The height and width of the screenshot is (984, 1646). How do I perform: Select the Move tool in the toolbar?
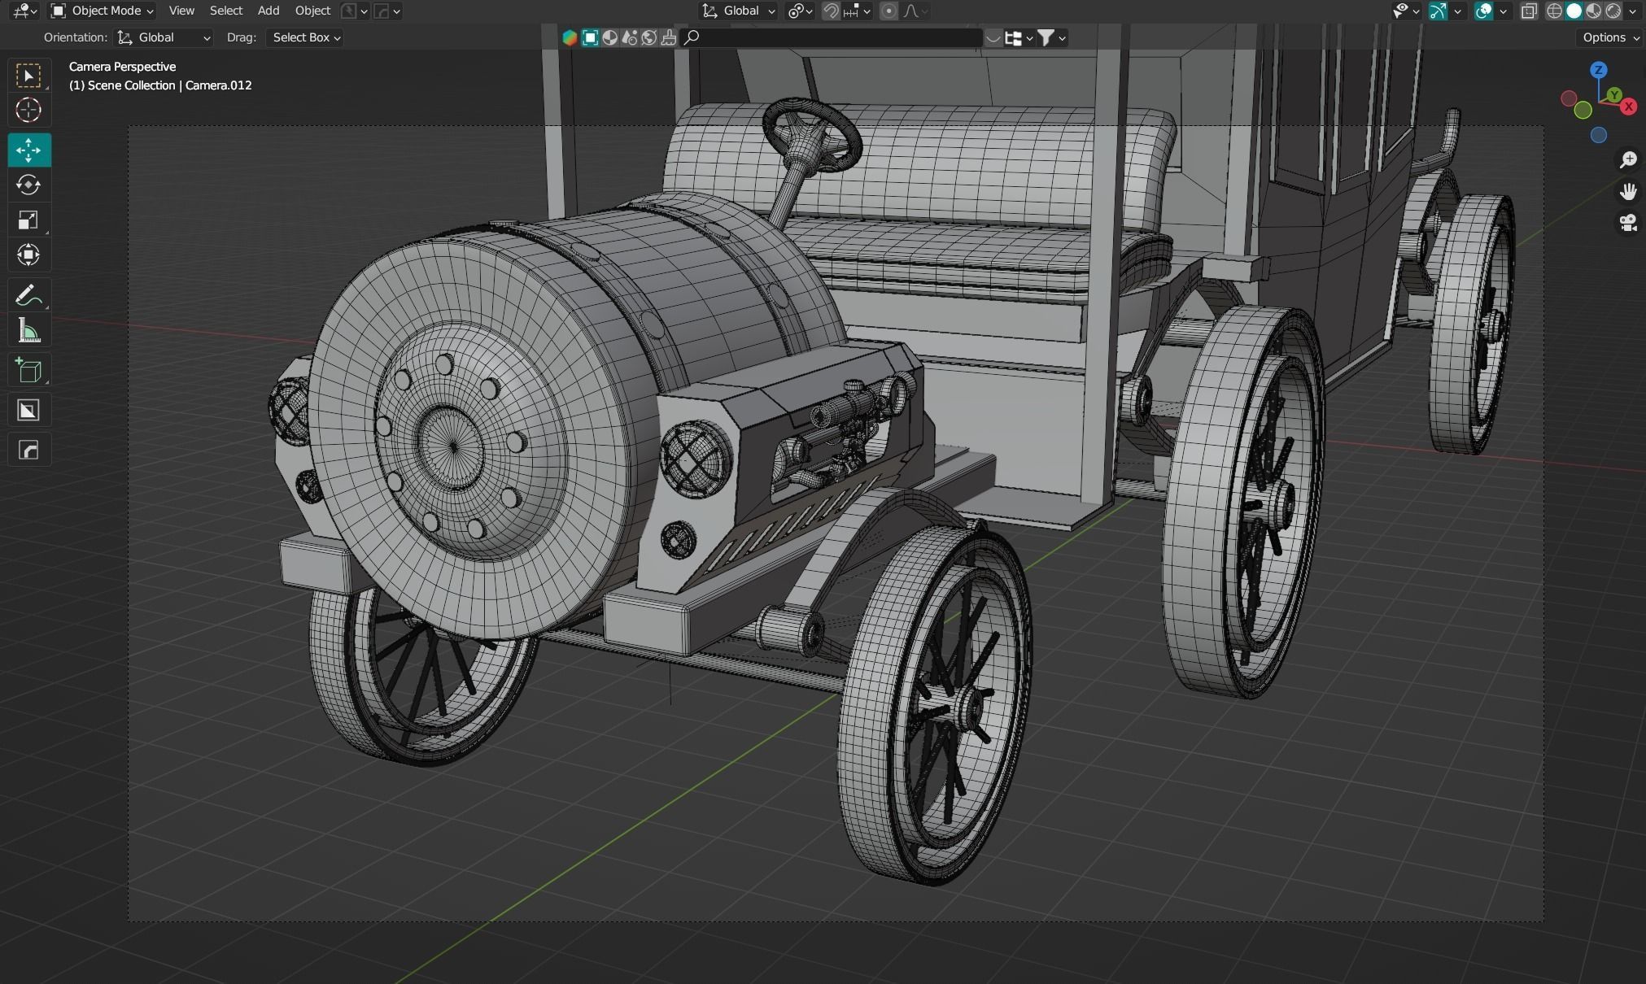pyautogui.click(x=28, y=150)
